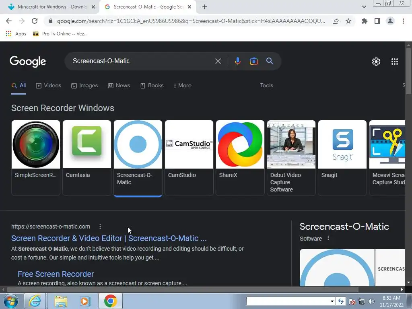Viewport: 412px width, 309px height.
Task: Open the Apps bookmarks shortcut
Action: 16,34
